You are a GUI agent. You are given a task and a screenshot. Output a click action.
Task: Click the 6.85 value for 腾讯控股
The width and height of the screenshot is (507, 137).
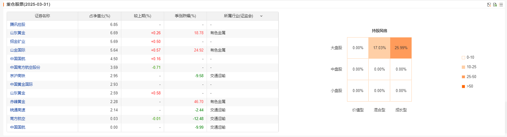point(114,24)
